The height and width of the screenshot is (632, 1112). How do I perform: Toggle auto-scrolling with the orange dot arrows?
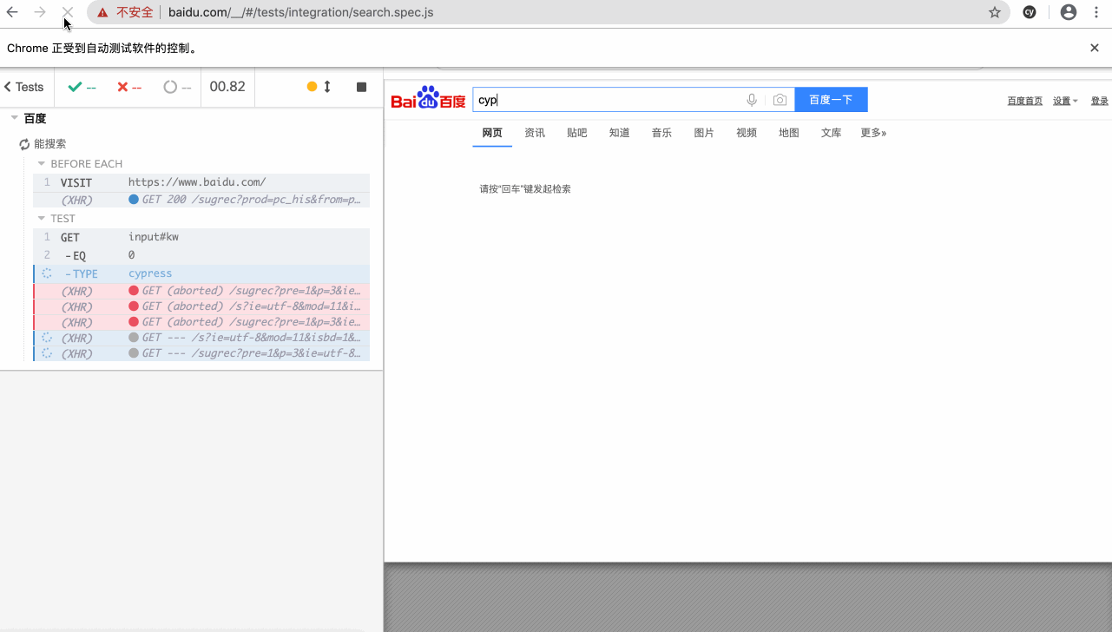tap(319, 87)
